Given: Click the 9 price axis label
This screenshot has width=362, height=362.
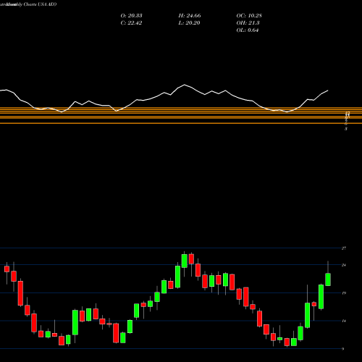Looking at the screenshot, I should click(343, 349).
